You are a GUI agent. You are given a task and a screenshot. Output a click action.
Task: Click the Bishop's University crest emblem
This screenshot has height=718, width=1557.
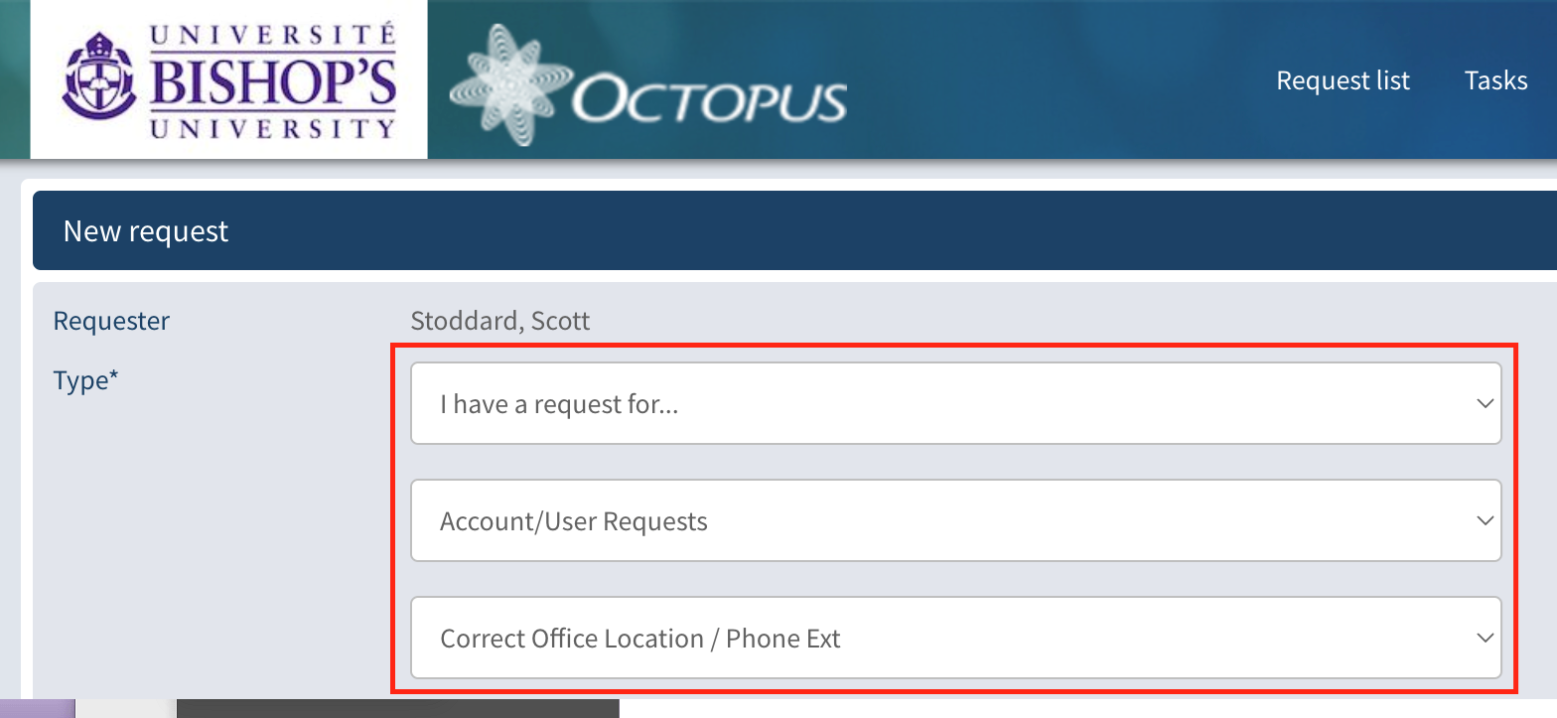pos(97,77)
